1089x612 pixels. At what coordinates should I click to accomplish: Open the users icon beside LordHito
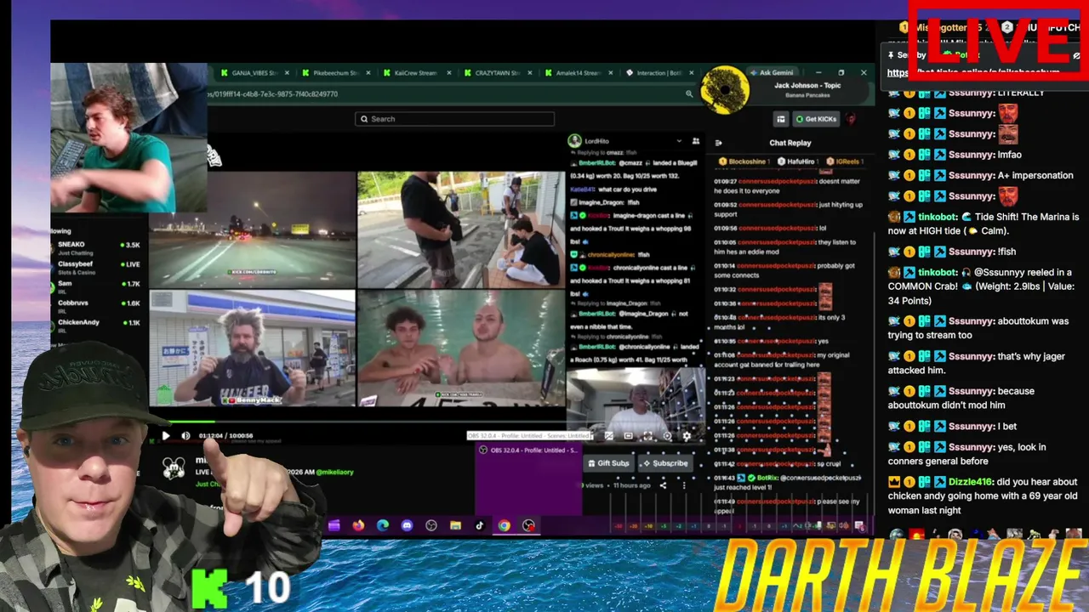pyautogui.click(x=696, y=141)
